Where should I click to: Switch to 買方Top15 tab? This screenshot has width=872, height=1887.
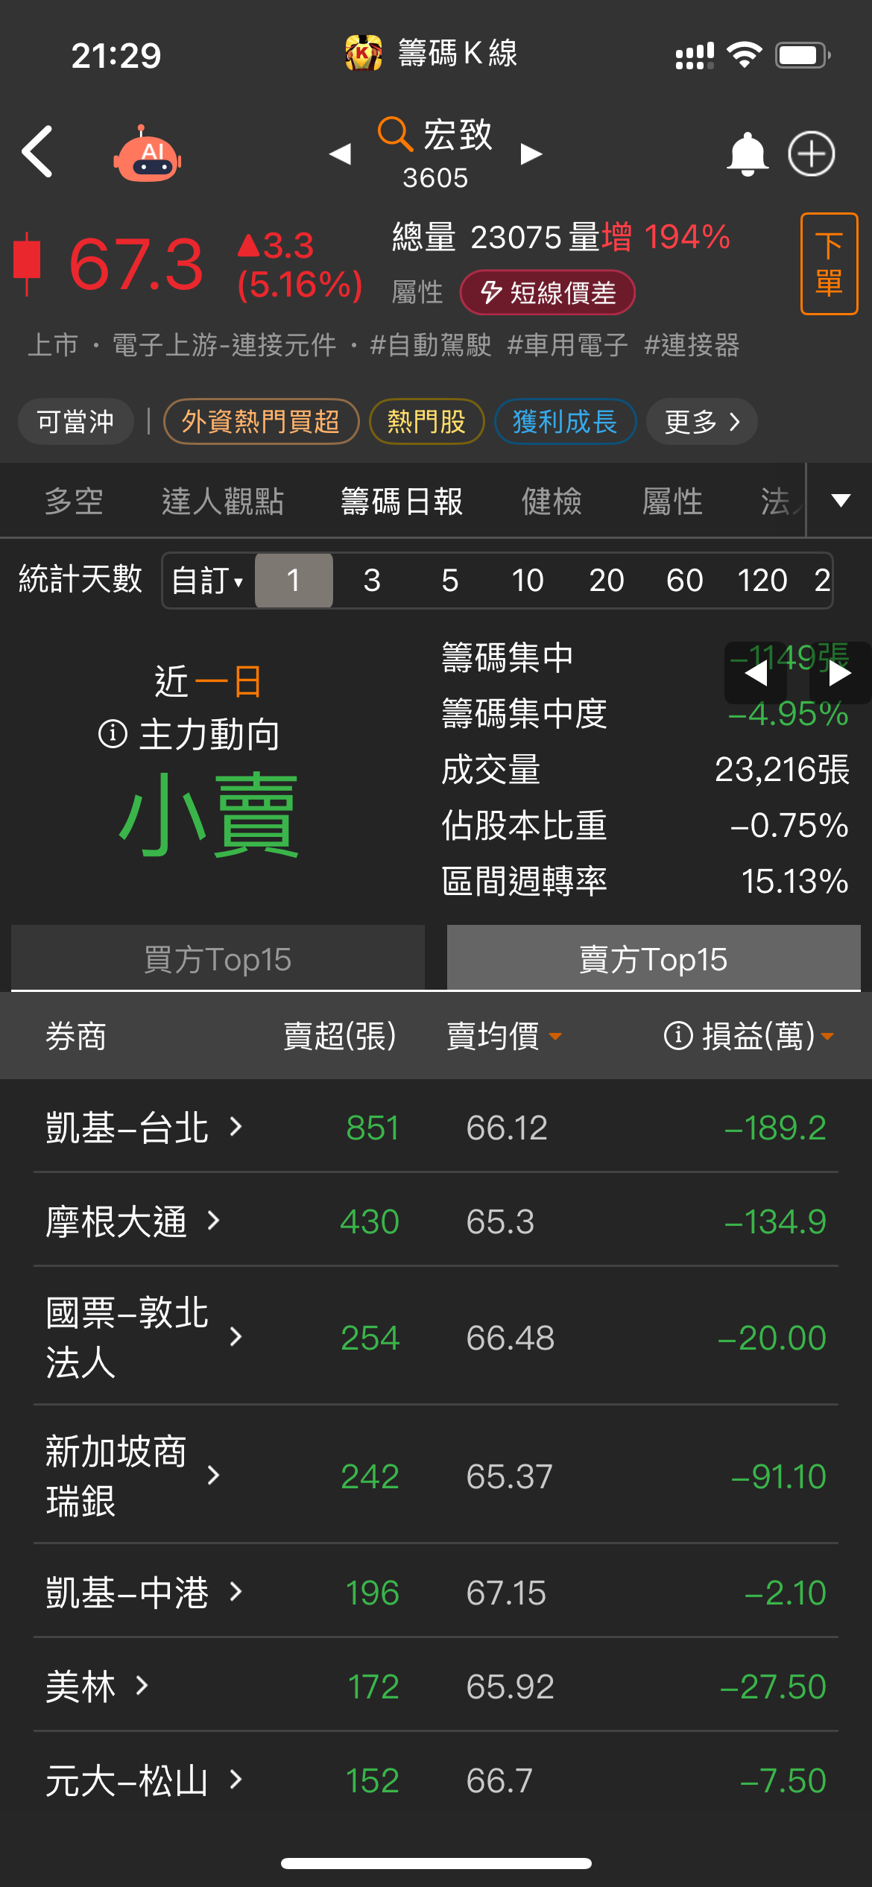click(x=218, y=958)
